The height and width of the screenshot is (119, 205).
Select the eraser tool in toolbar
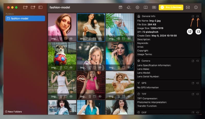tap(129, 7)
